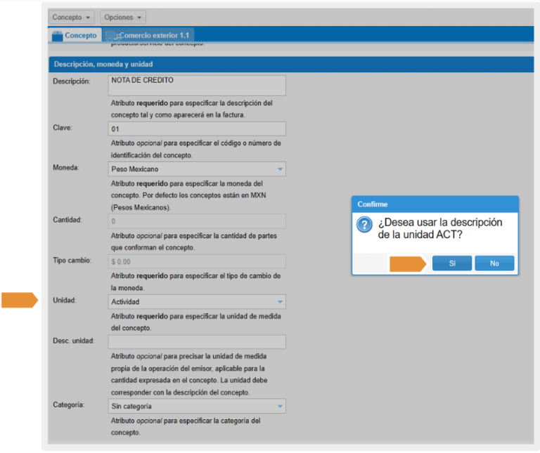Open the Concepto dropdown menu
This screenshot has height=453, width=540.
click(x=72, y=17)
